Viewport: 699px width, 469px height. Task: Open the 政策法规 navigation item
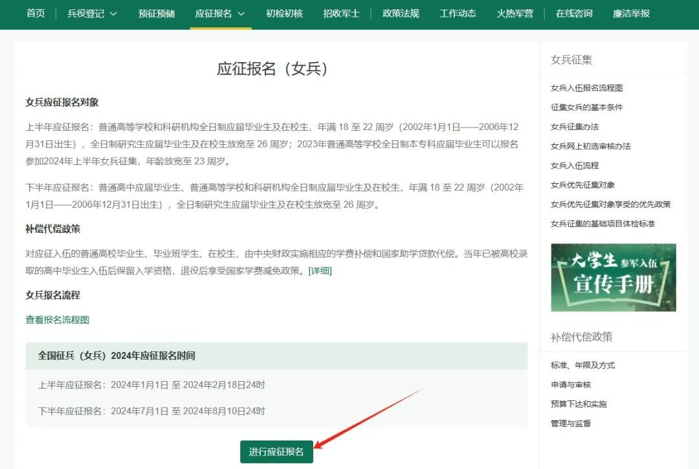400,14
